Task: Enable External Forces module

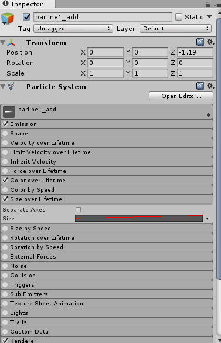Action: coord(5,257)
